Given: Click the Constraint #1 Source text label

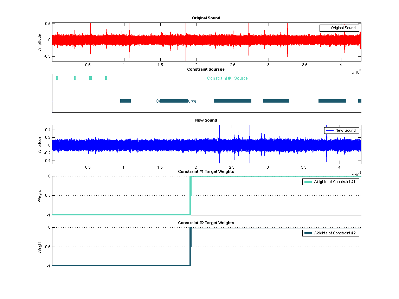Looking at the screenshot, I should click(x=227, y=78).
